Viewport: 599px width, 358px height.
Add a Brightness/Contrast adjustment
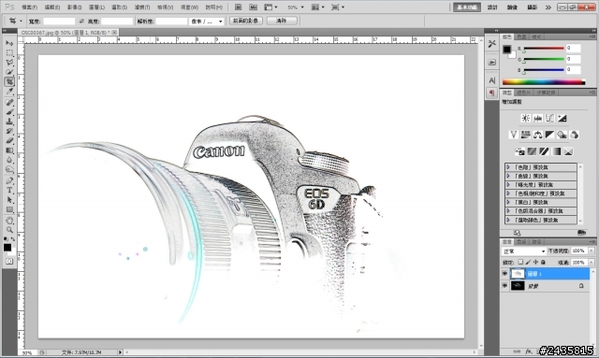pyautogui.click(x=526, y=118)
